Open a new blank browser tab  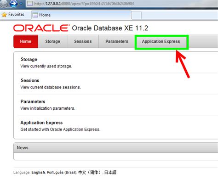coord(136,15)
